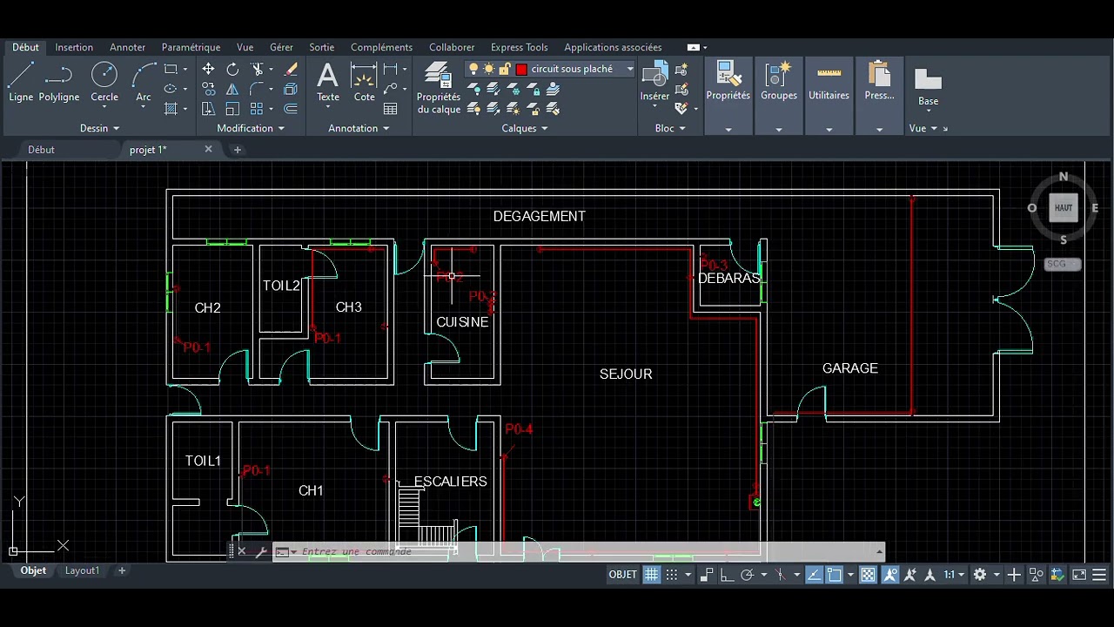Expand the Annotation panel
The width and height of the screenshot is (1114, 627).
pos(359,128)
